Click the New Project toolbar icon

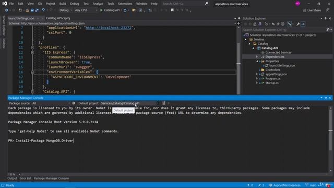click(20, 10)
